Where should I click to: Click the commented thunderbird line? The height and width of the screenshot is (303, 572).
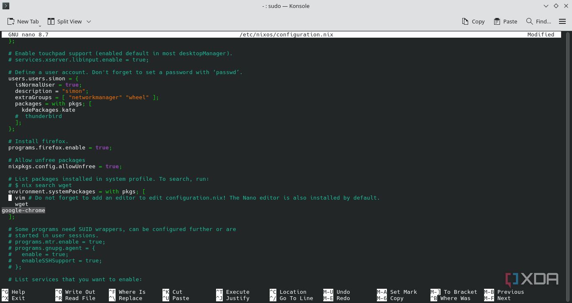point(39,116)
